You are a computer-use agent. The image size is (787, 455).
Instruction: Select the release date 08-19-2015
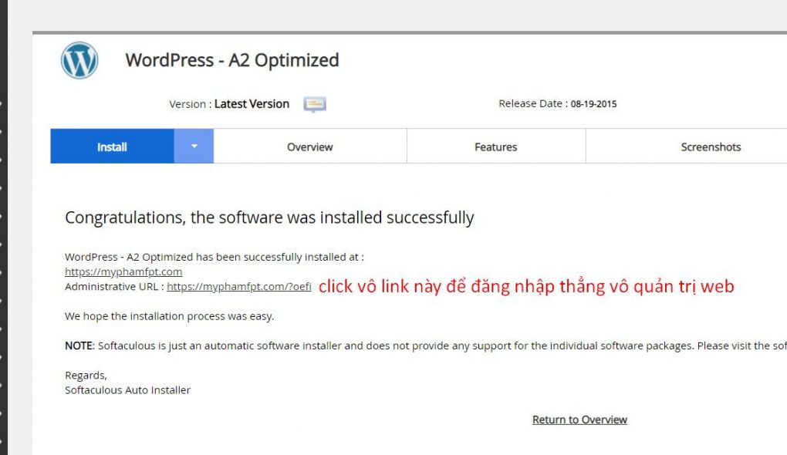click(x=593, y=104)
